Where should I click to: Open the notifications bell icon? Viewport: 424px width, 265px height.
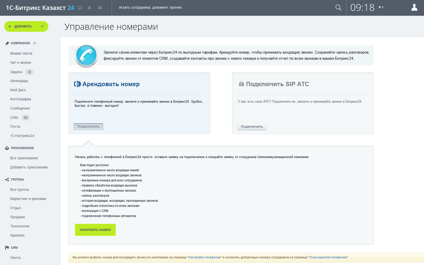90,8
